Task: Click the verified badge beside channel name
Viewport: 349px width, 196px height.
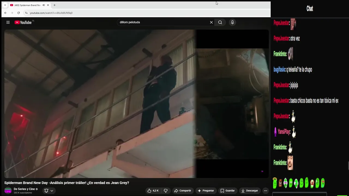Action: pos(37,189)
